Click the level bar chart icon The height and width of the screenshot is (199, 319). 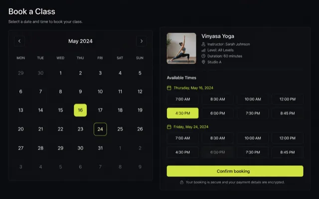coord(203,50)
